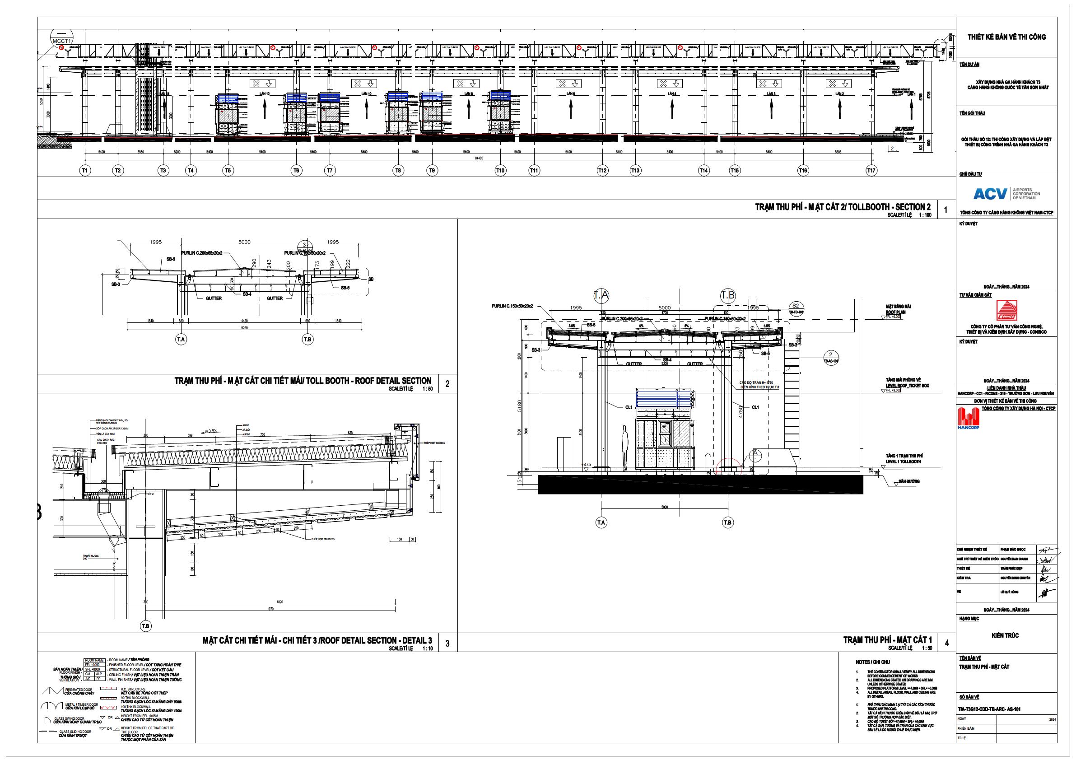1076x760 pixels.
Task: Click the glass swing door legend symbol
Action: (x=47, y=720)
